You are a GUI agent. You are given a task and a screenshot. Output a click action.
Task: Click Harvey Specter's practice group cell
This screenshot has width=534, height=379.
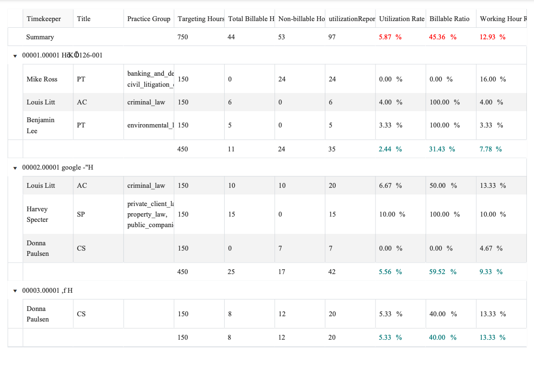[x=148, y=215]
